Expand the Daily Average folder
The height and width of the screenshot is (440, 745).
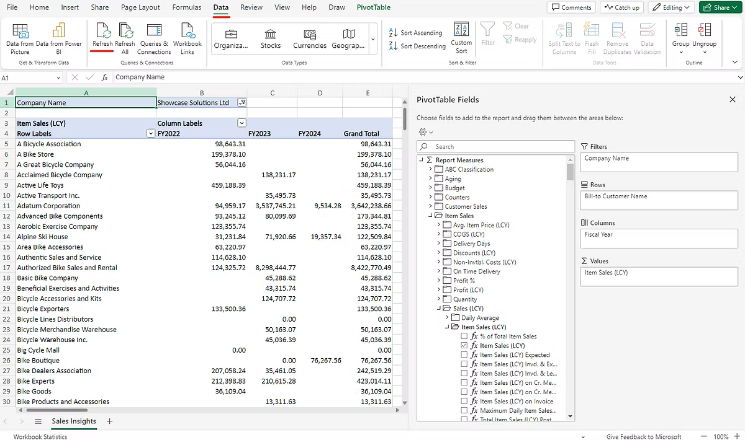pos(446,318)
